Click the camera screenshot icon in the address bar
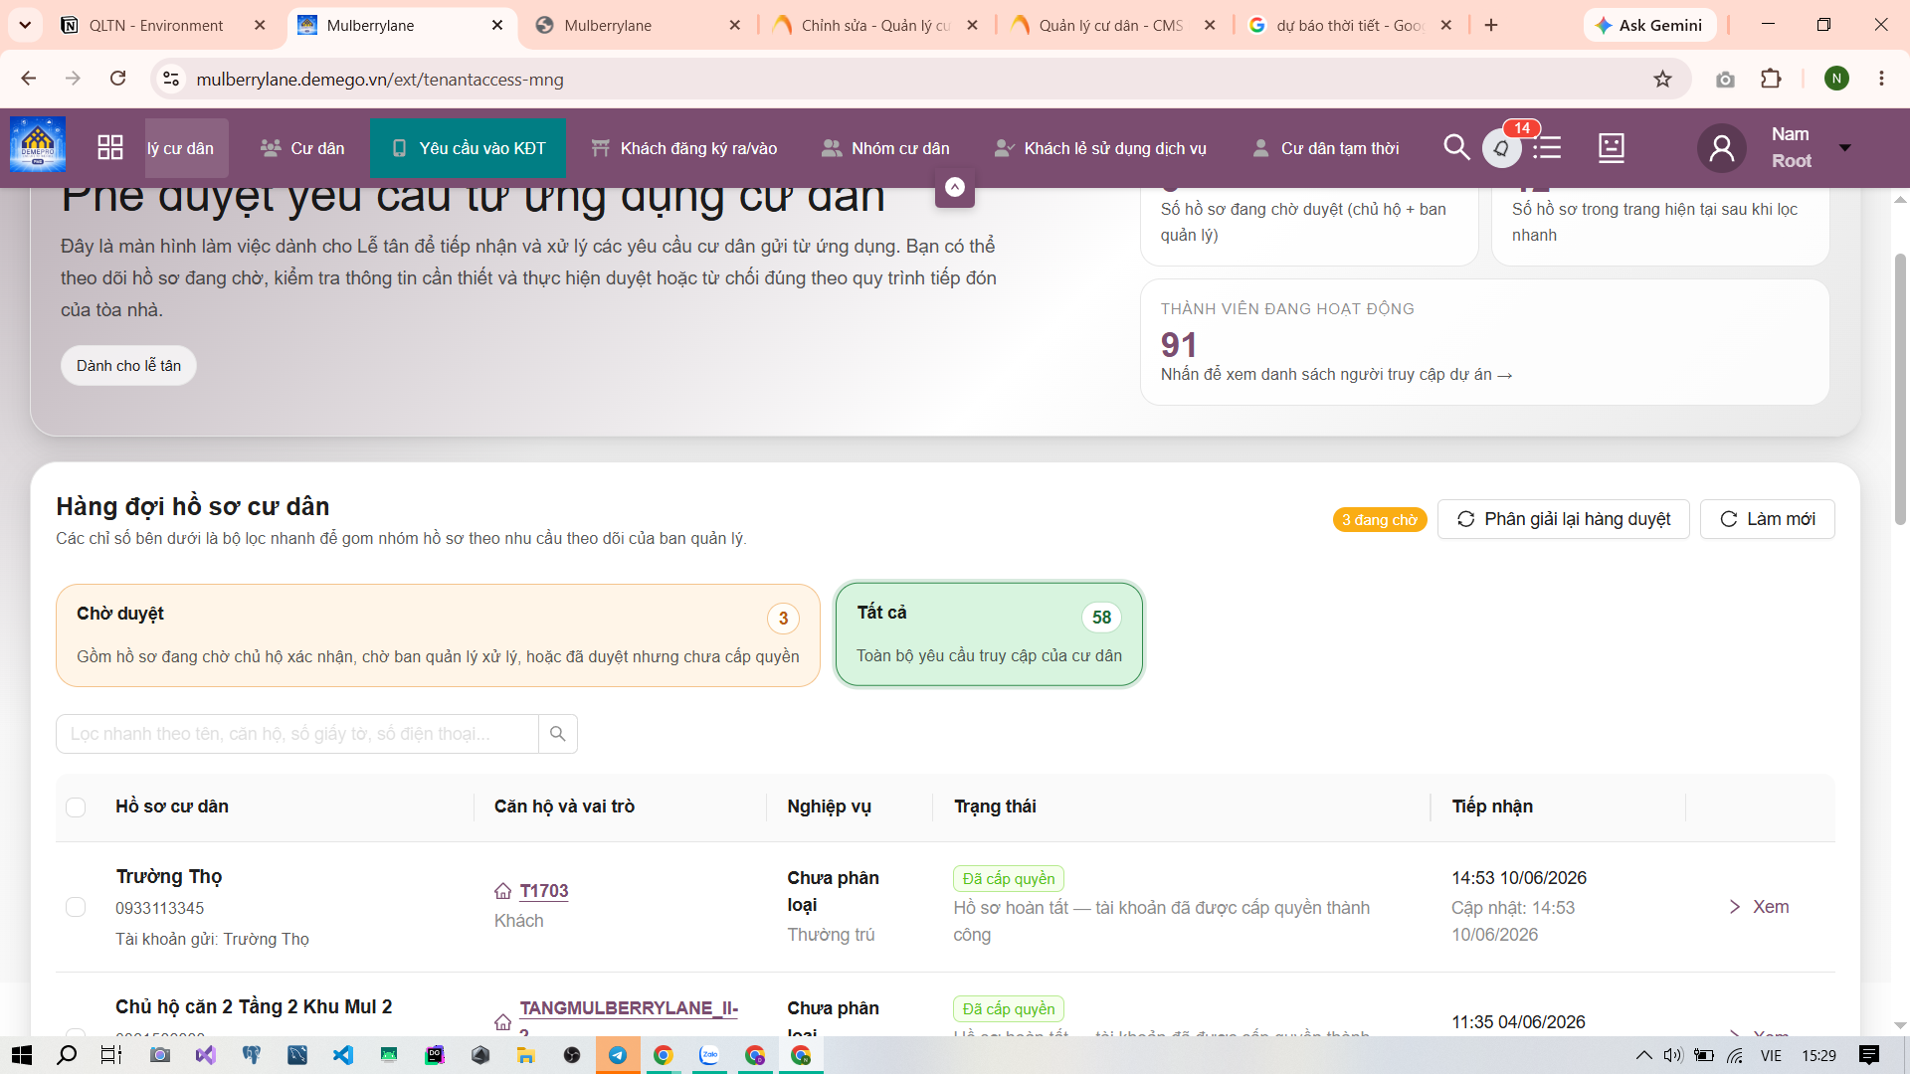 [x=1725, y=79]
